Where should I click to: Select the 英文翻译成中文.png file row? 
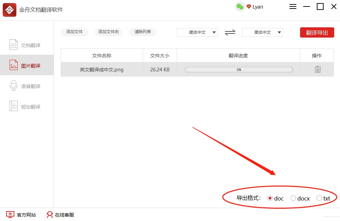click(102, 70)
